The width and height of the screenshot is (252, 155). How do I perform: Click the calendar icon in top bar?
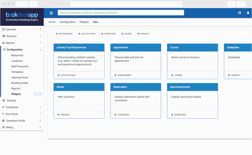pyautogui.click(x=240, y=13)
